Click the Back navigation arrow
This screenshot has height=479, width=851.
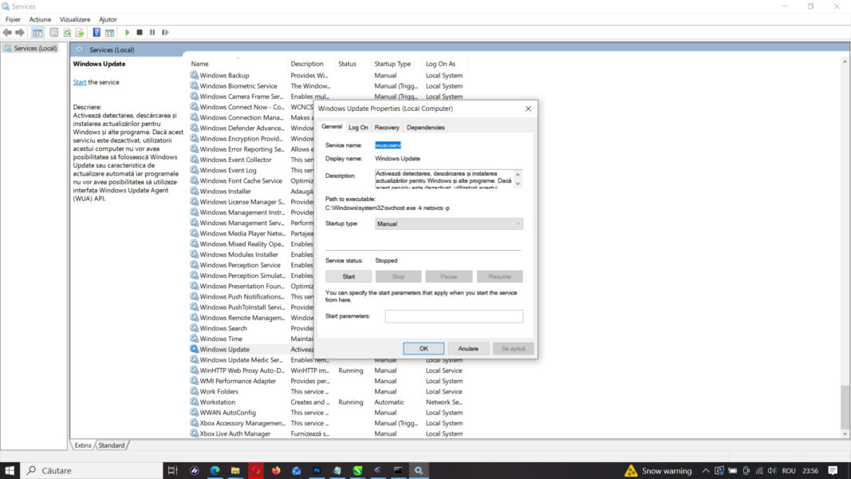6,32
